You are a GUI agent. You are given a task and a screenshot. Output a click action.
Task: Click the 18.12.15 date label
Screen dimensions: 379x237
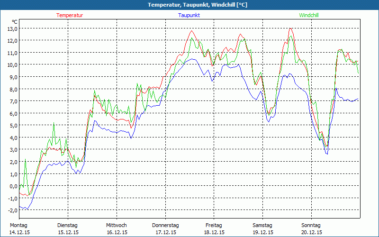click(x=214, y=232)
